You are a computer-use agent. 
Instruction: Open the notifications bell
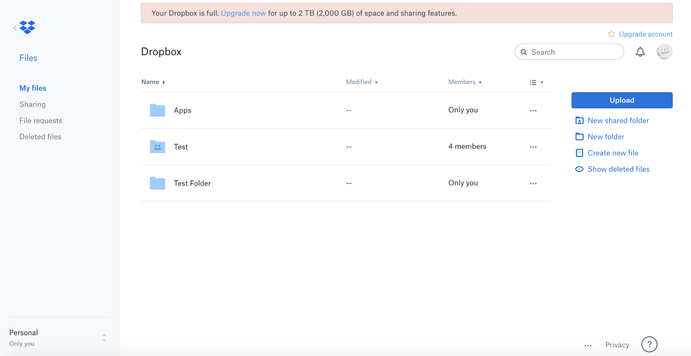click(640, 52)
